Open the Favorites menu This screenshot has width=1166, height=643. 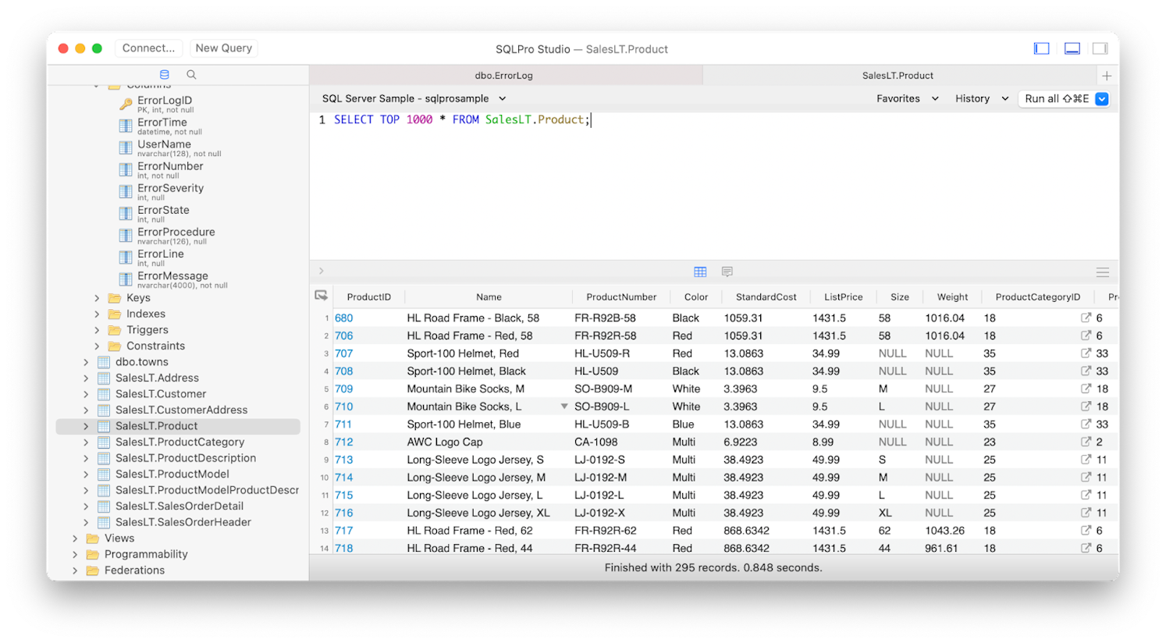point(907,98)
